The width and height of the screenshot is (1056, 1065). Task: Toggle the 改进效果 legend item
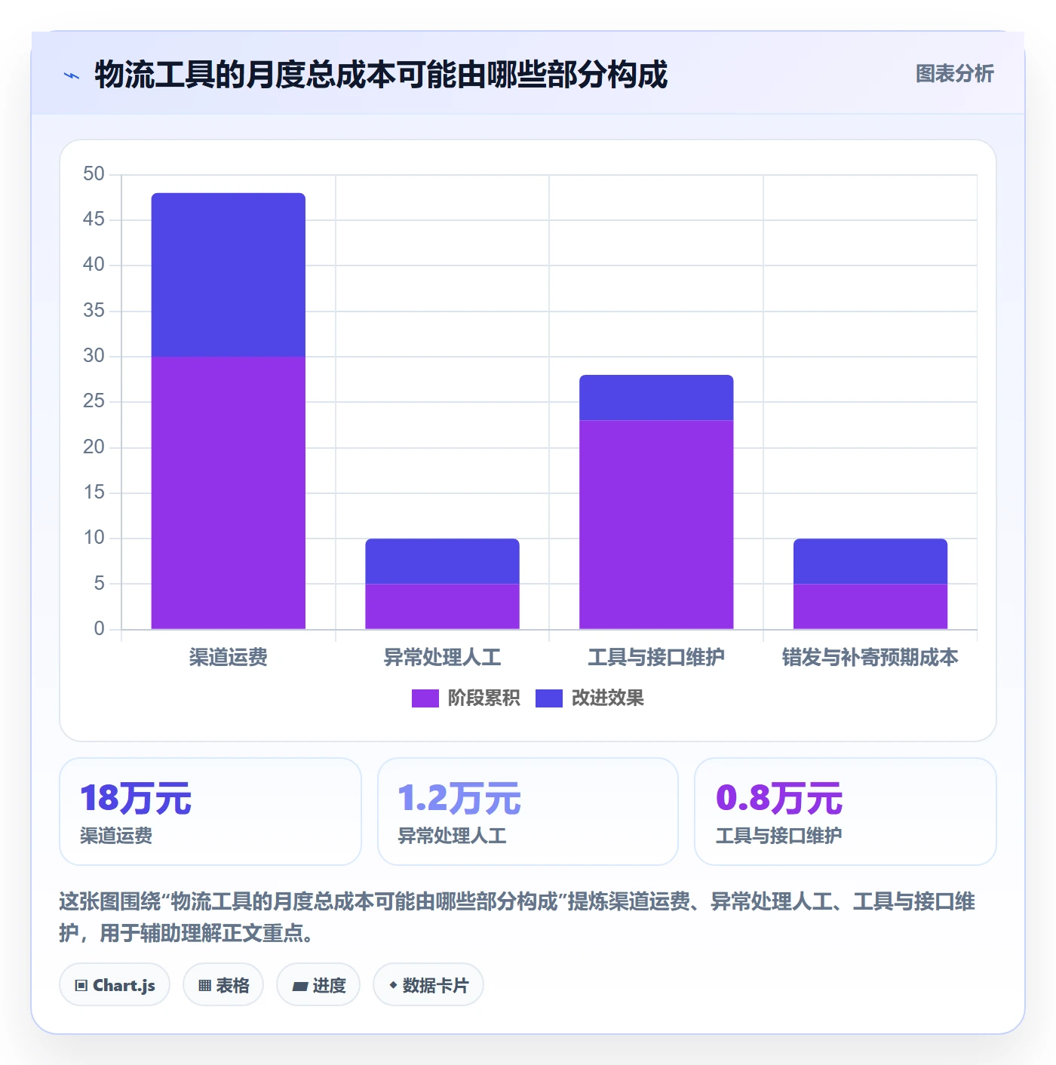[x=590, y=698]
